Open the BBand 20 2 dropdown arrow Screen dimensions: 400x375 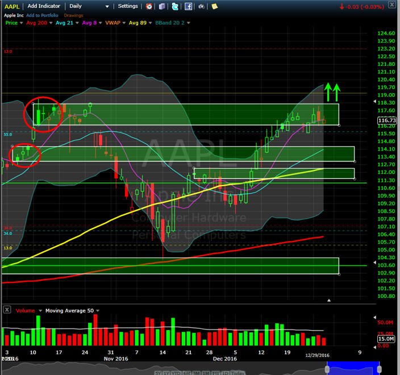189,23
